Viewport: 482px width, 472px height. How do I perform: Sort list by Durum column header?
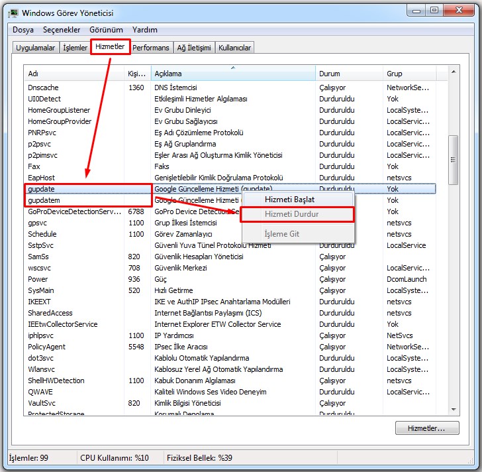(348, 74)
